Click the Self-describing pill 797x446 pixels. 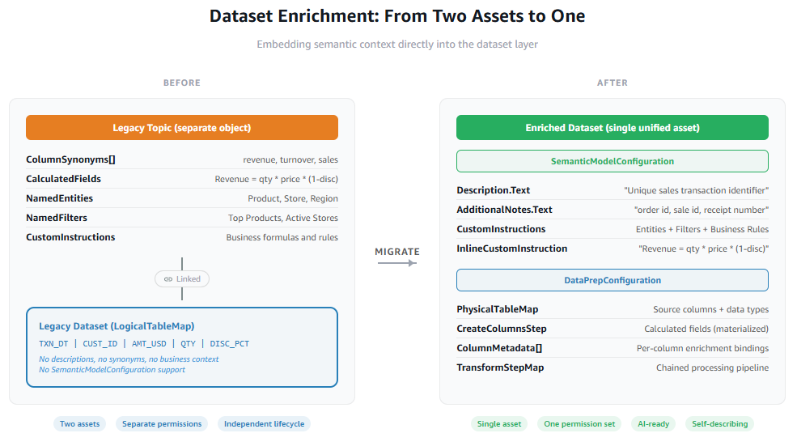point(720,423)
